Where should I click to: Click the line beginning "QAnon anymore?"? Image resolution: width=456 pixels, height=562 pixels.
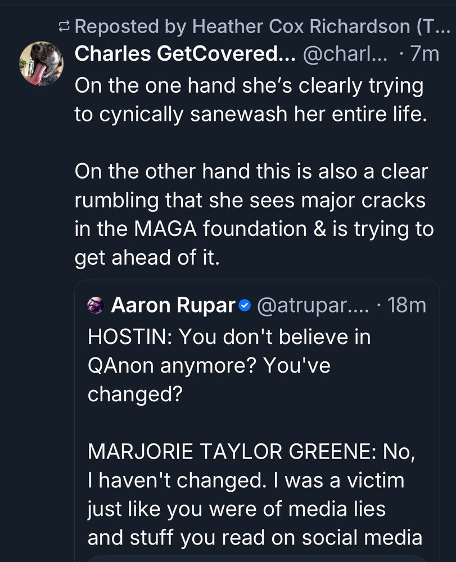pyautogui.click(x=209, y=365)
